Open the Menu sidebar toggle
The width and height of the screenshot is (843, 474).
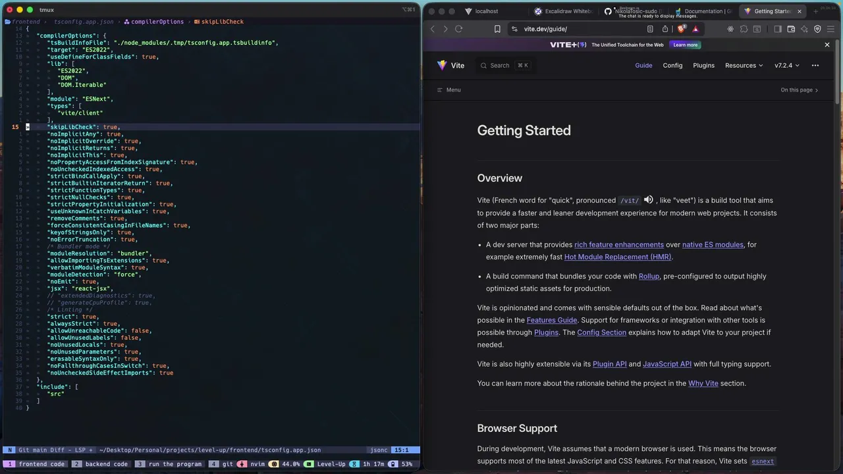pyautogui.click(x=449, y=90)
